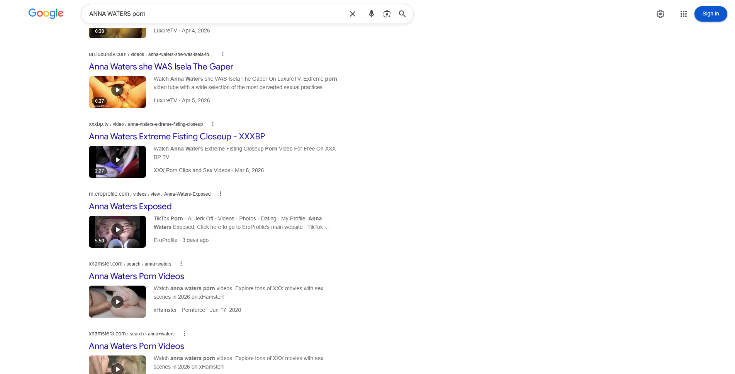Start a voice search with the microphone
The width and height of the screenshot is (735, 374).
pyautogui.click(x=372, y=14)
